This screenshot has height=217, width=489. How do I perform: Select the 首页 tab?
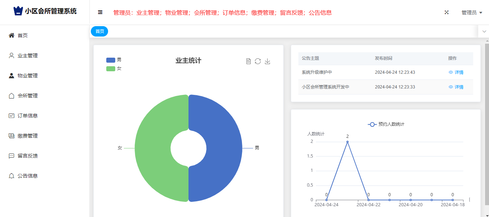99,32
